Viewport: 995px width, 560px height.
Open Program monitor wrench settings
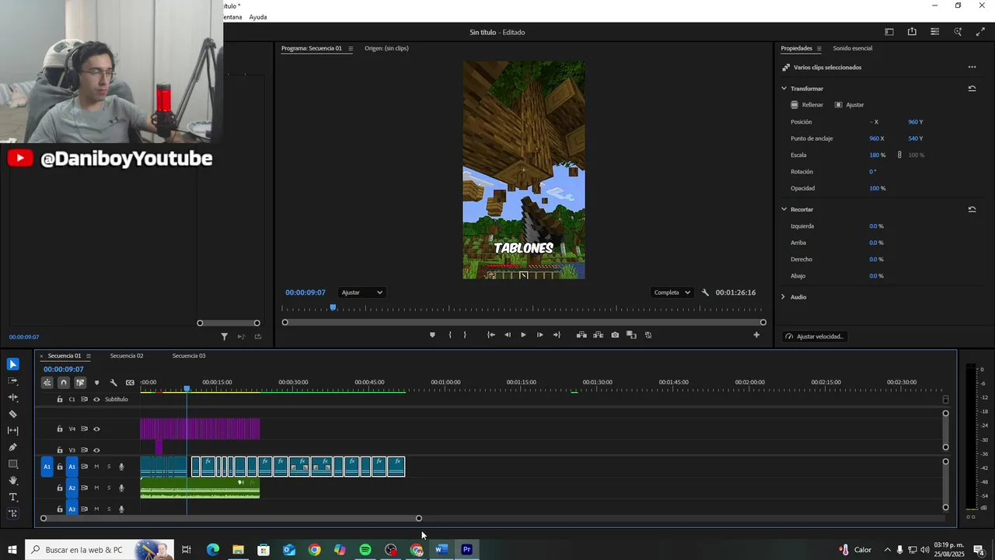click(705, 292)
